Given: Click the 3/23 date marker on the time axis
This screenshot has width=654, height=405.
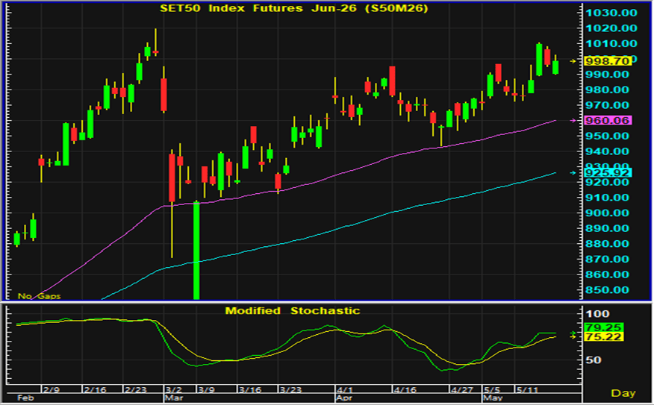Looking at the screenshot, I should pyautogui.click(x=290, y=390).
